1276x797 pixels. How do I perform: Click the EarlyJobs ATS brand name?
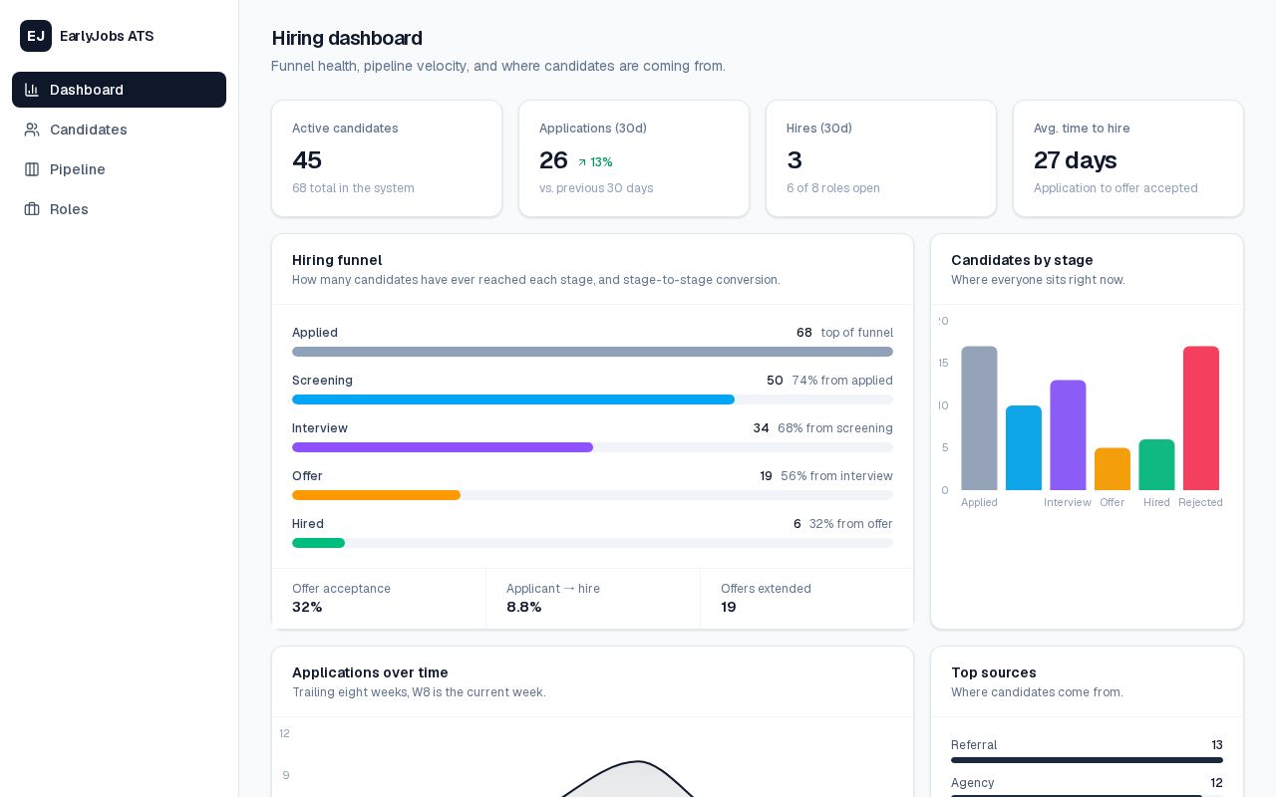coord(107,36)
